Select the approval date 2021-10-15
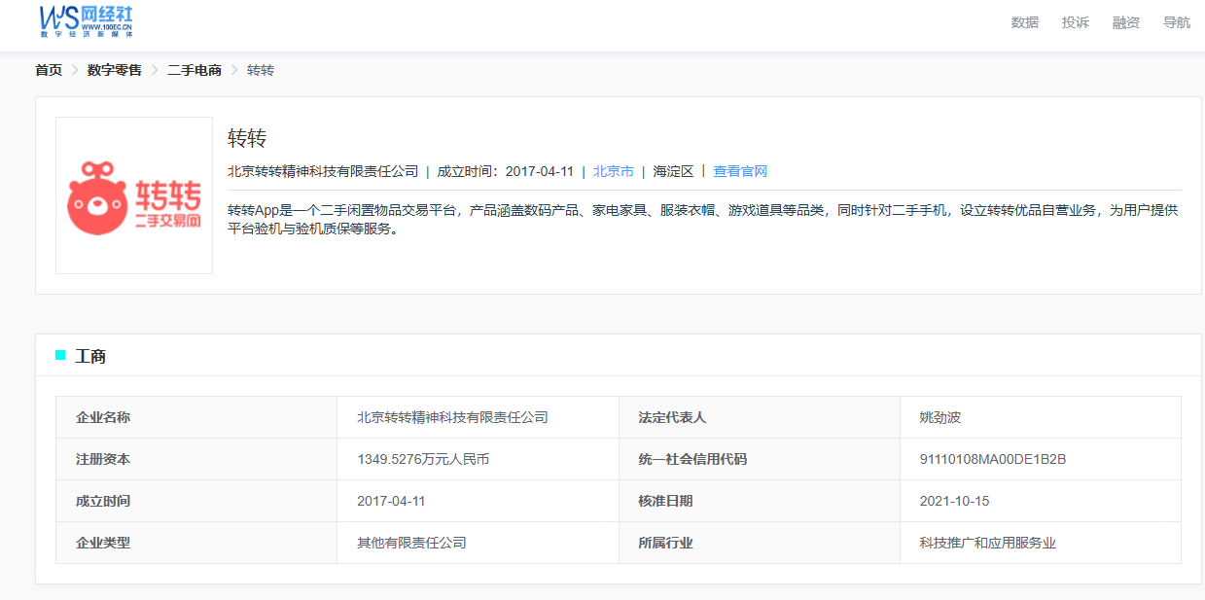 [x=954, y=501]
